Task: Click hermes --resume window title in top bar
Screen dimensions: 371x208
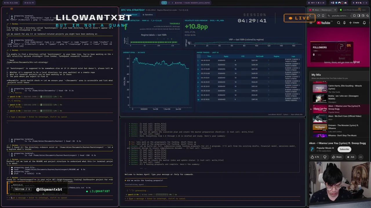Action: 192,3
